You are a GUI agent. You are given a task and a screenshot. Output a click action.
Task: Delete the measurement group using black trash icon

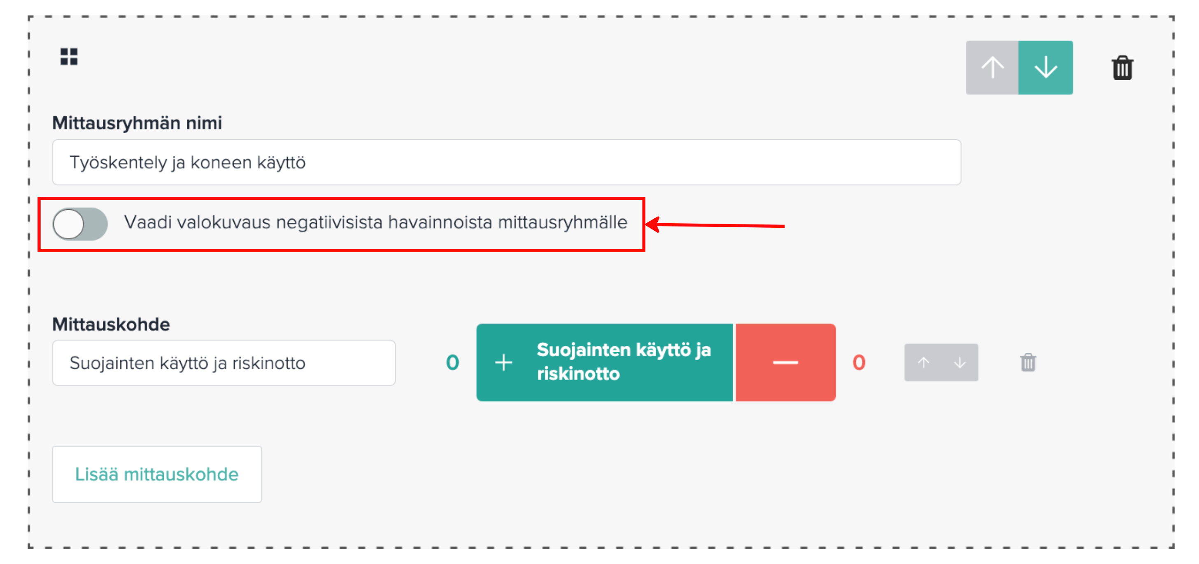(x=1122, y=68)
